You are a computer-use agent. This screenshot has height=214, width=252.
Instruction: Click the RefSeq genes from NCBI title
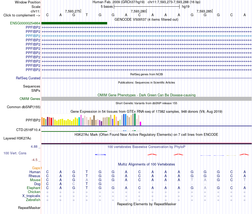146,74
